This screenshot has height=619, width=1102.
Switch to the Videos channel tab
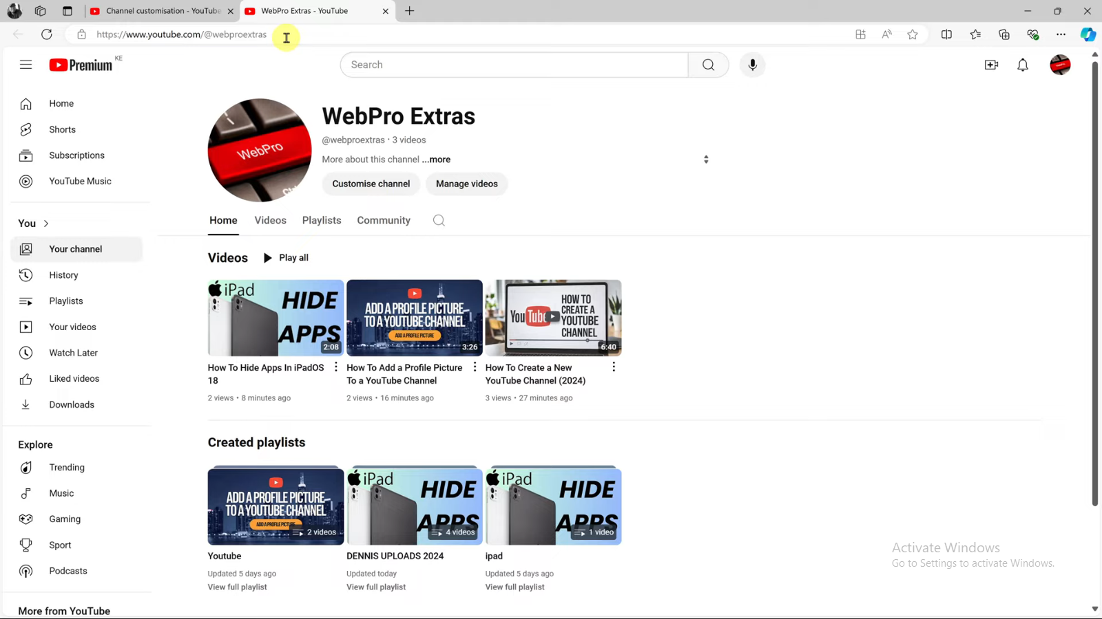[270, 221]
